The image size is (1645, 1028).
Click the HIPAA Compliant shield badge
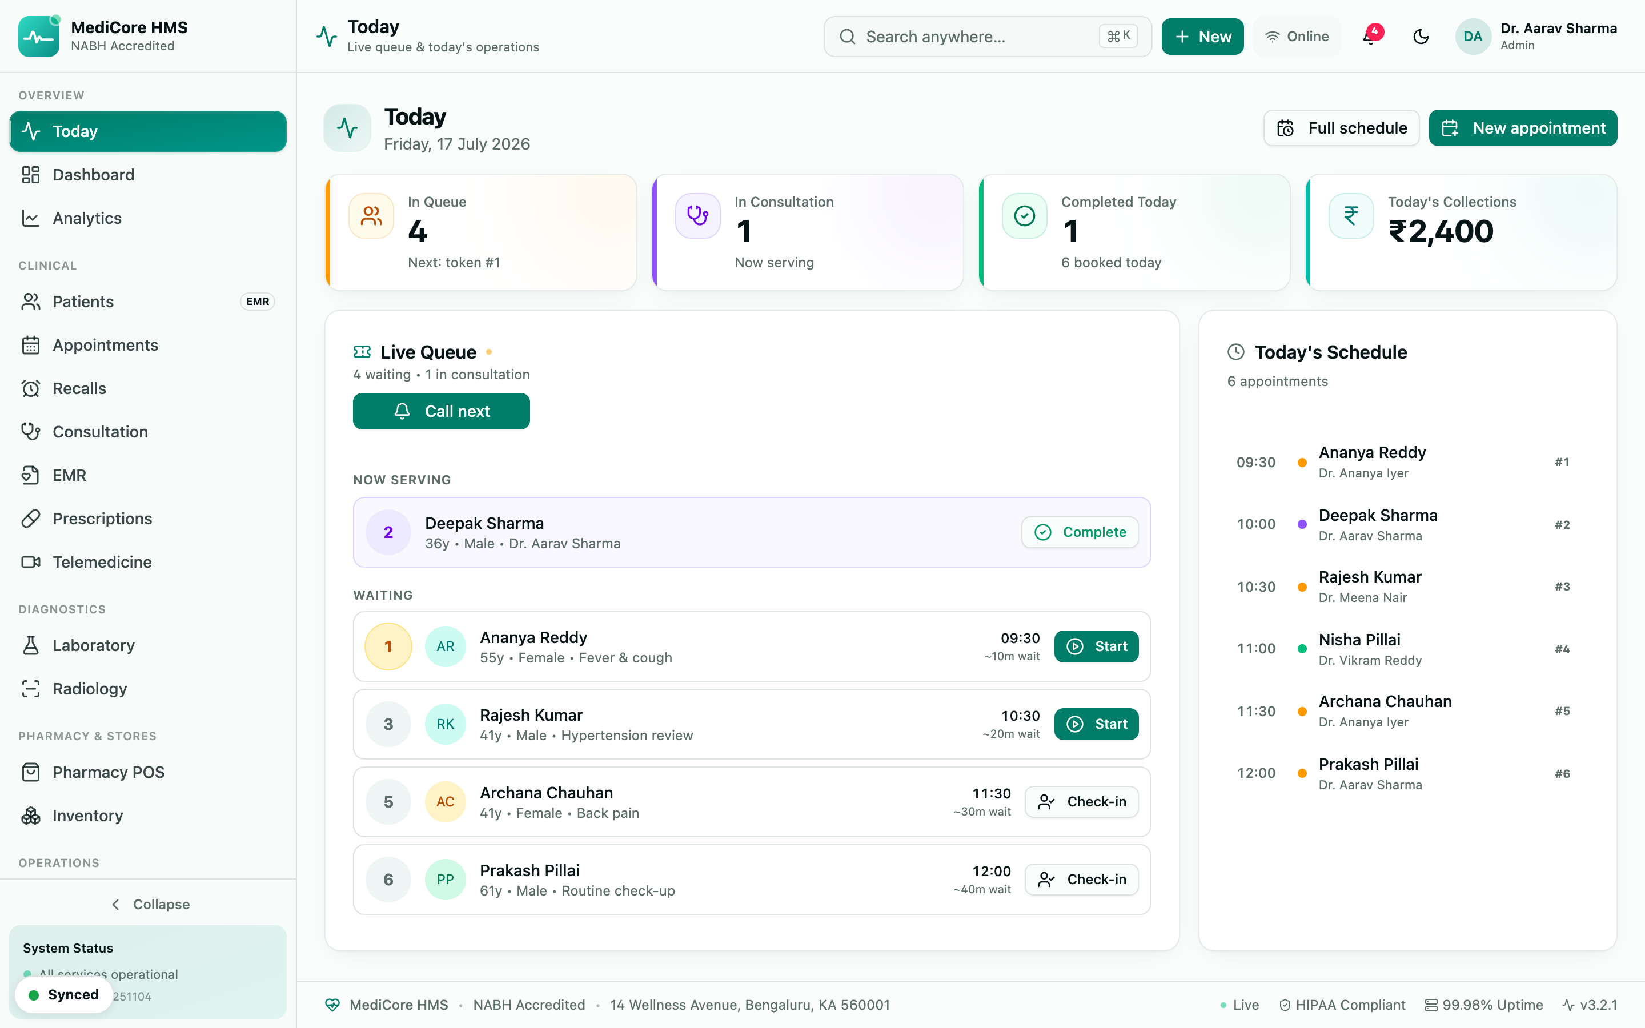[1342, 1005]
